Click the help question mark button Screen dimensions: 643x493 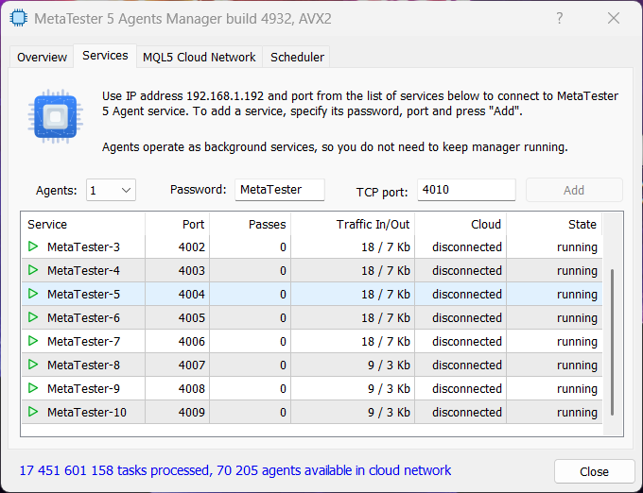tap(560, 19)
